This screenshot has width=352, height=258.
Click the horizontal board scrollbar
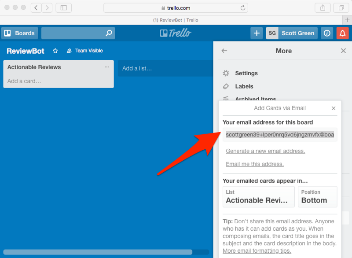point(98,252)
